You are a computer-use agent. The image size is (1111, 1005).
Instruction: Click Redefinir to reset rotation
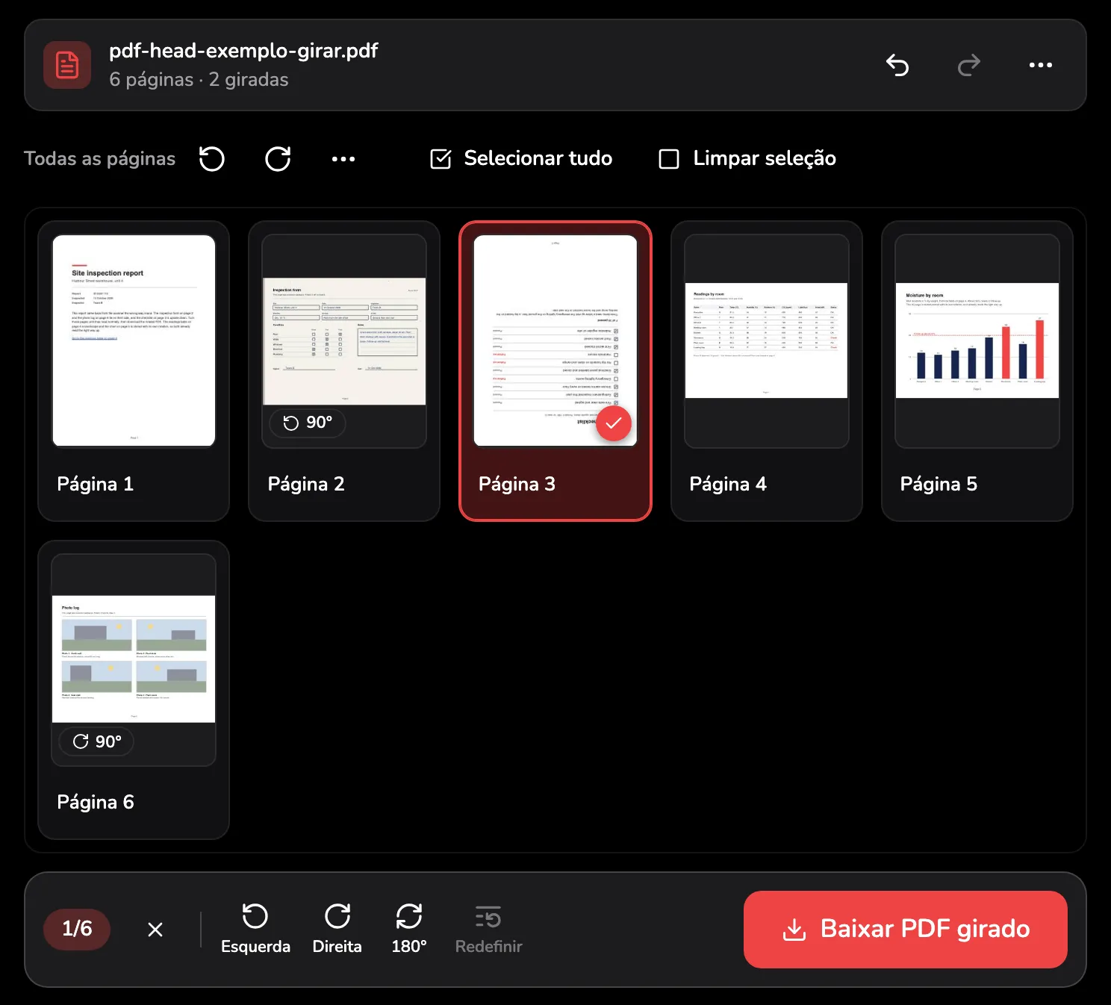[x=488, y=930]
